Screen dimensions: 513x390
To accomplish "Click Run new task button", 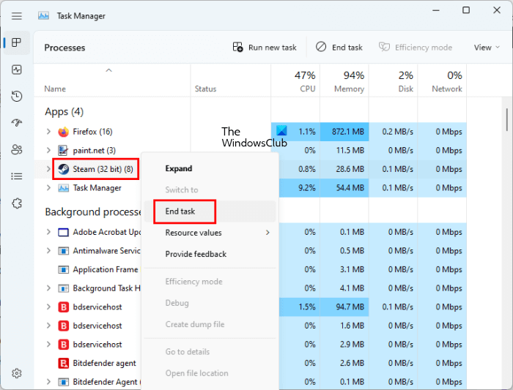I will pos(265,48).
